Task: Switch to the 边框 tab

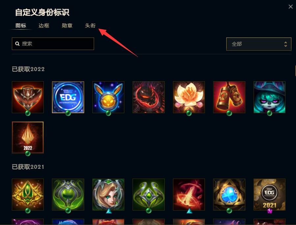Action: coord(44,25)
